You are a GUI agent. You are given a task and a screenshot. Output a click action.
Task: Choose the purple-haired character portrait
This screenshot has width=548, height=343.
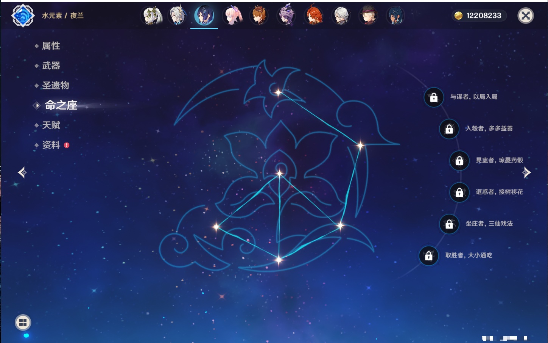(x=286, y=16)
